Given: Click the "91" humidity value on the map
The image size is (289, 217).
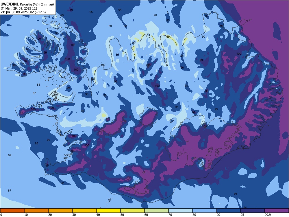Looking at the screenshot, I should pyautogui.click(x=118, y=55).
